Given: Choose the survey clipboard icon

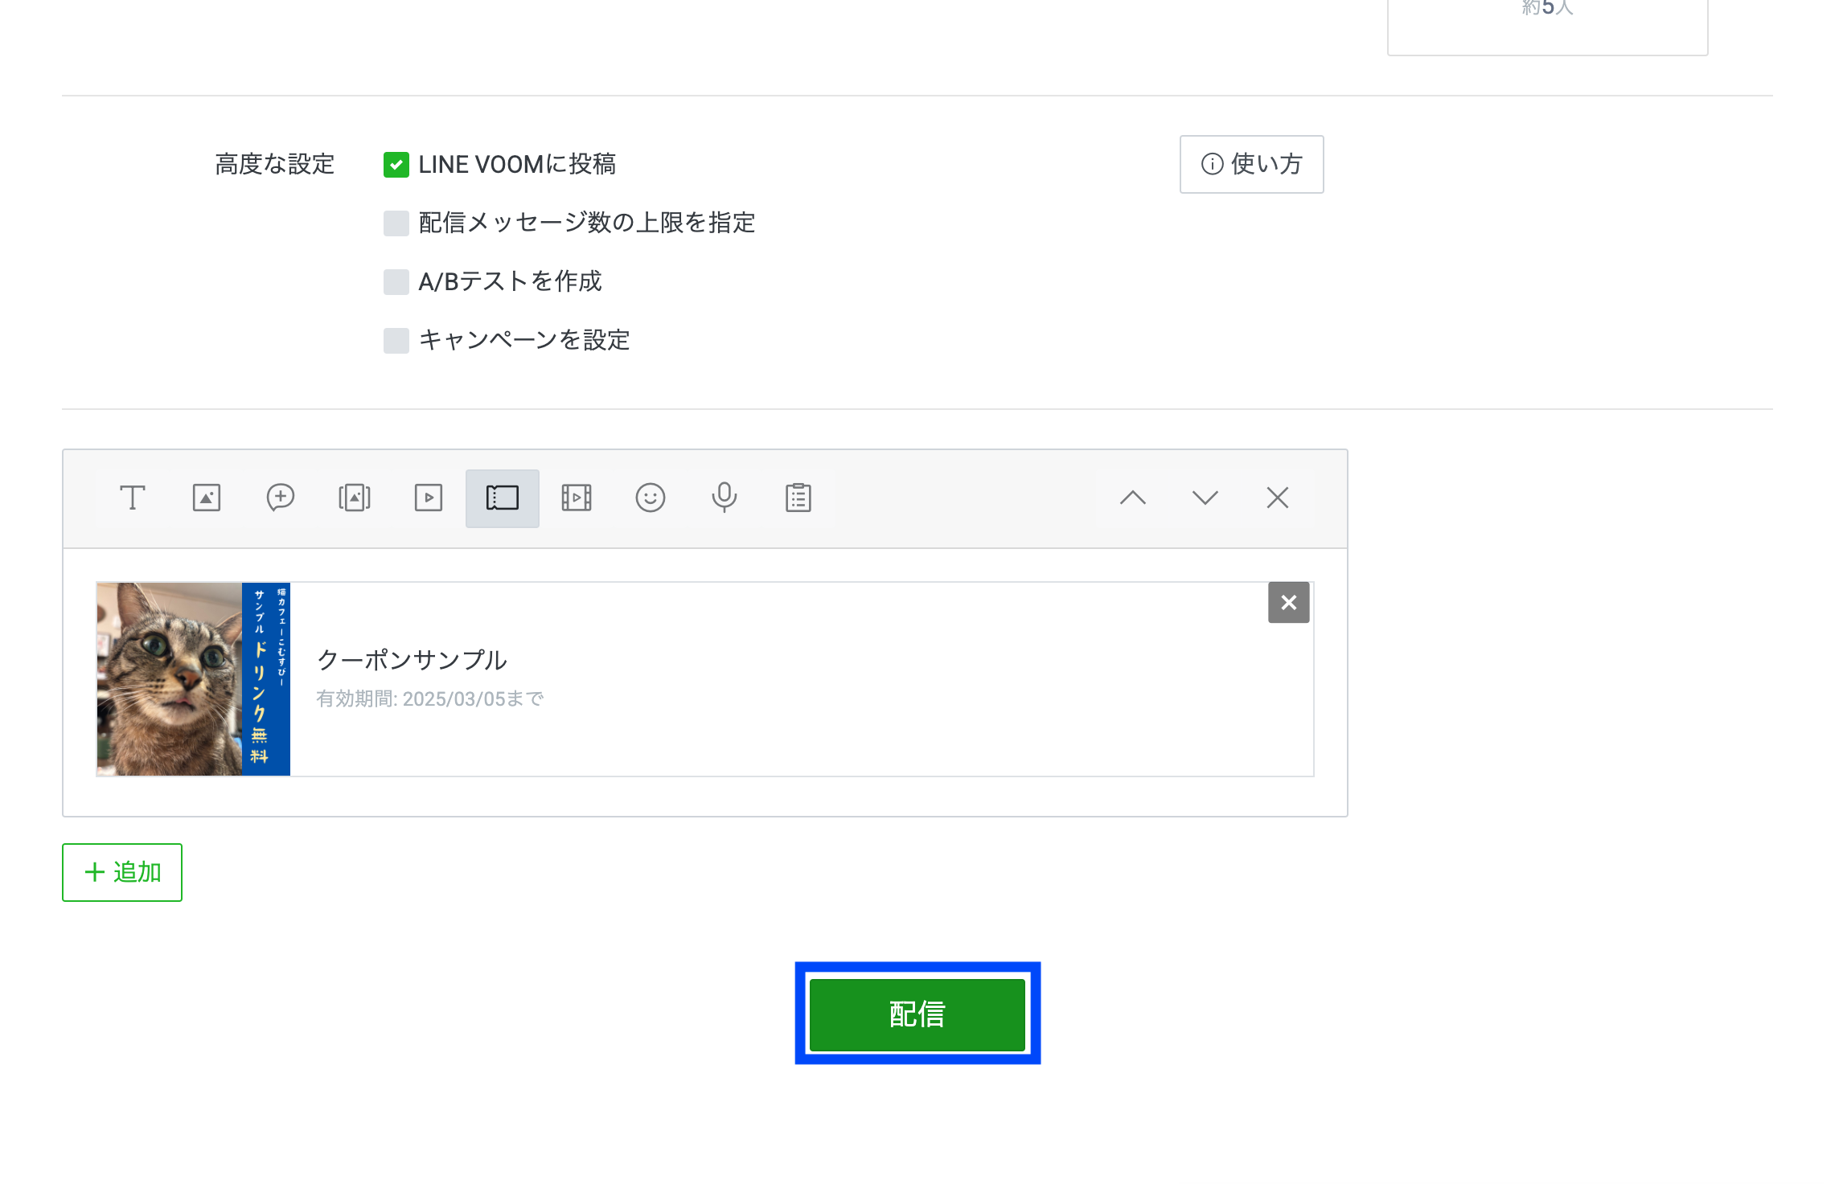Looking at the screenshot, I should pos(798,498).
